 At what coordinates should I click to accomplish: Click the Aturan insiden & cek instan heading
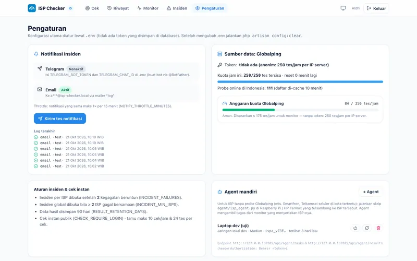point(62,189)
